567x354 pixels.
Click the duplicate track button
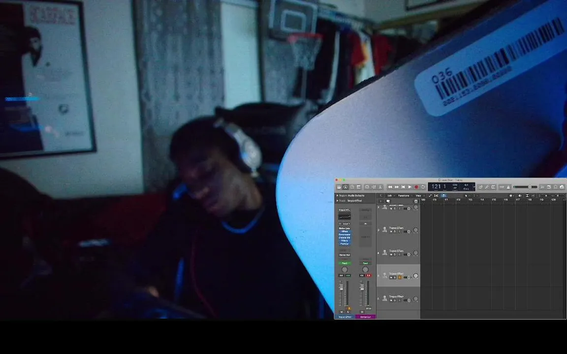pos(388,201)
